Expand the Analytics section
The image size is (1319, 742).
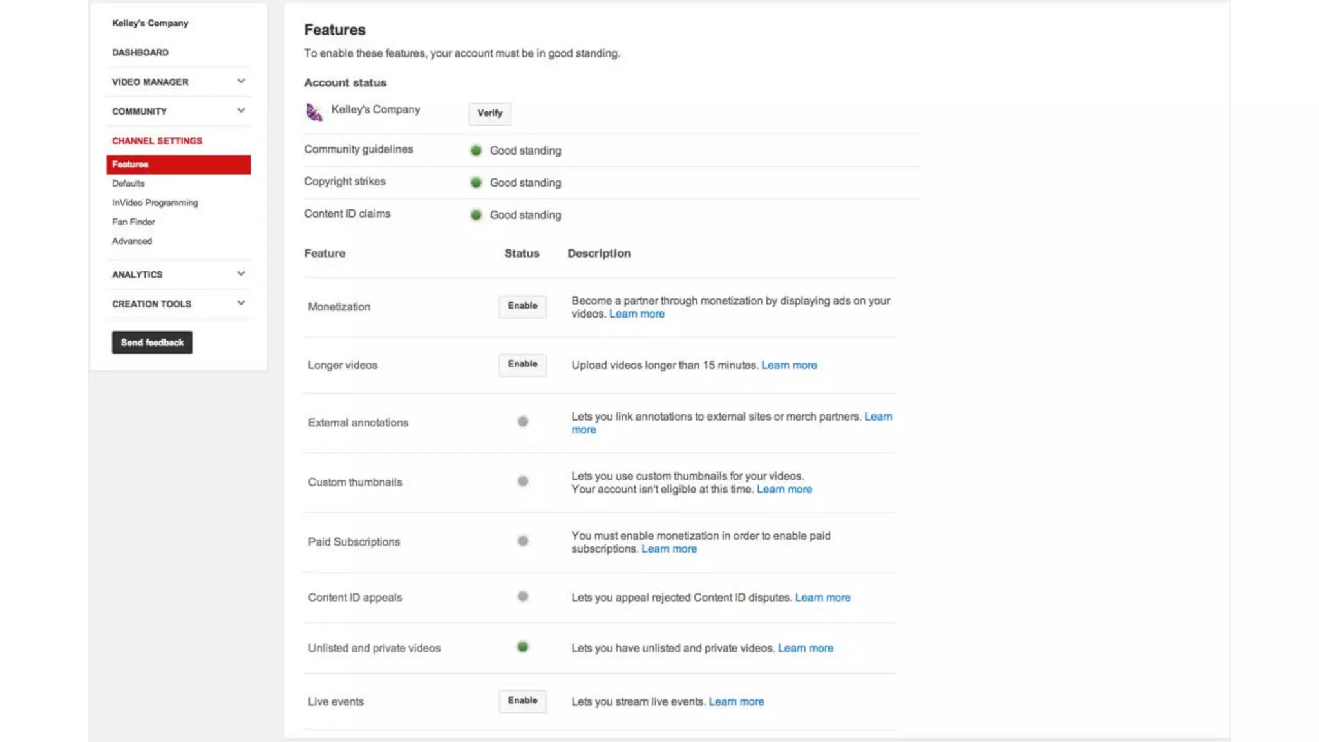point(241,274)
